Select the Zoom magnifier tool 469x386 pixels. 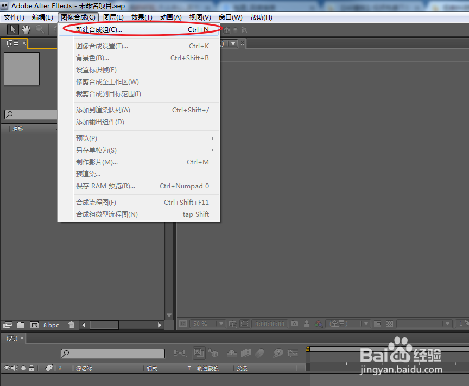40,29
